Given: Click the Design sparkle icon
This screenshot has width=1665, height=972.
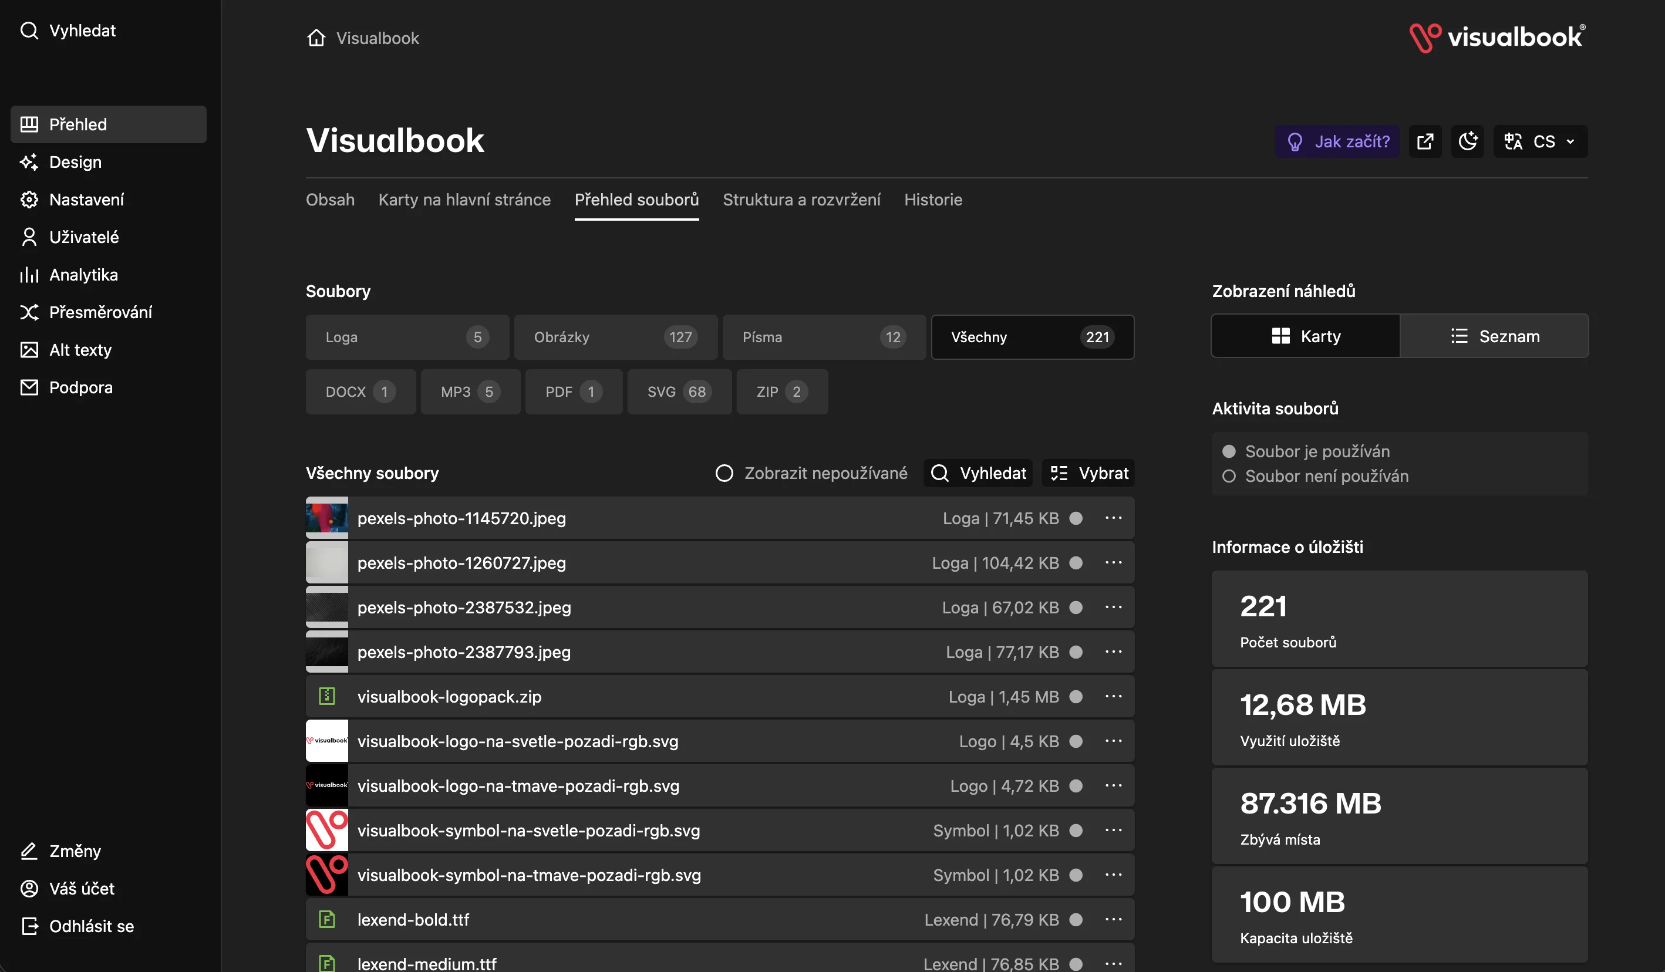Looking at the screenshot, I should 29,162.
